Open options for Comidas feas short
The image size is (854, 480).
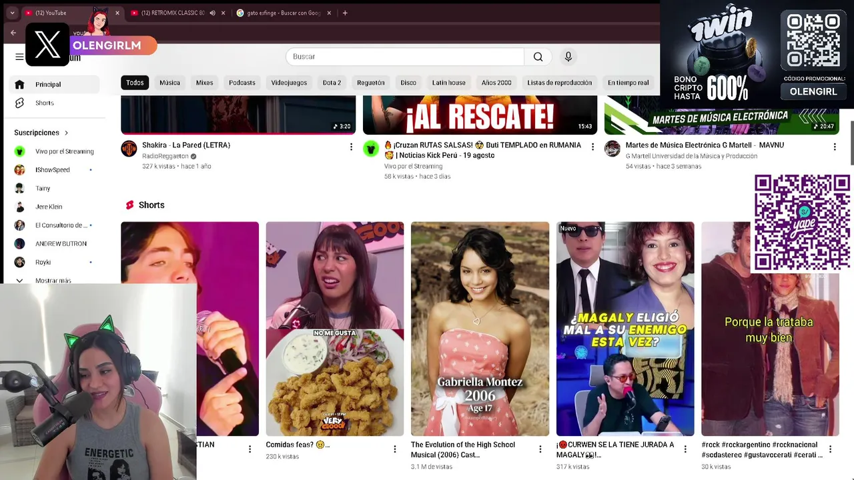[394, 449]
